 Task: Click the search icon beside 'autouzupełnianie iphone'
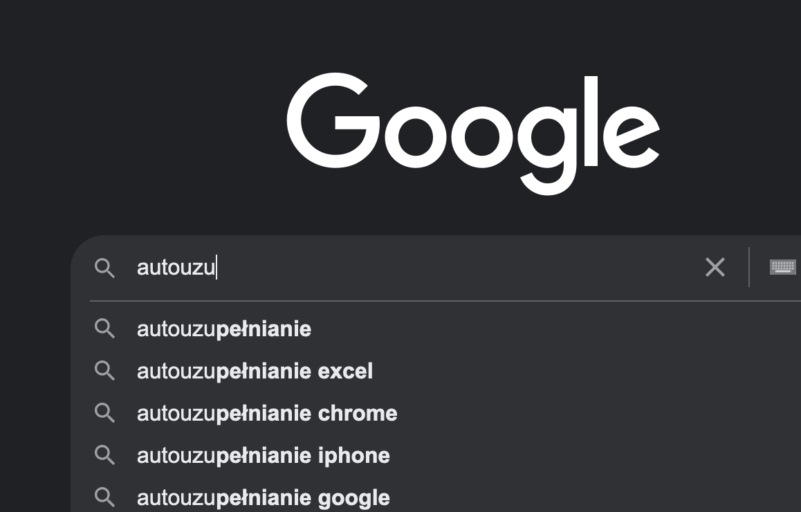coord(105,455)
